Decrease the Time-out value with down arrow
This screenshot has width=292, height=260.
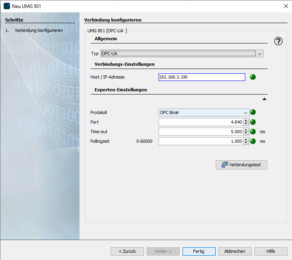pyautogui.click(x=246, y=133)
